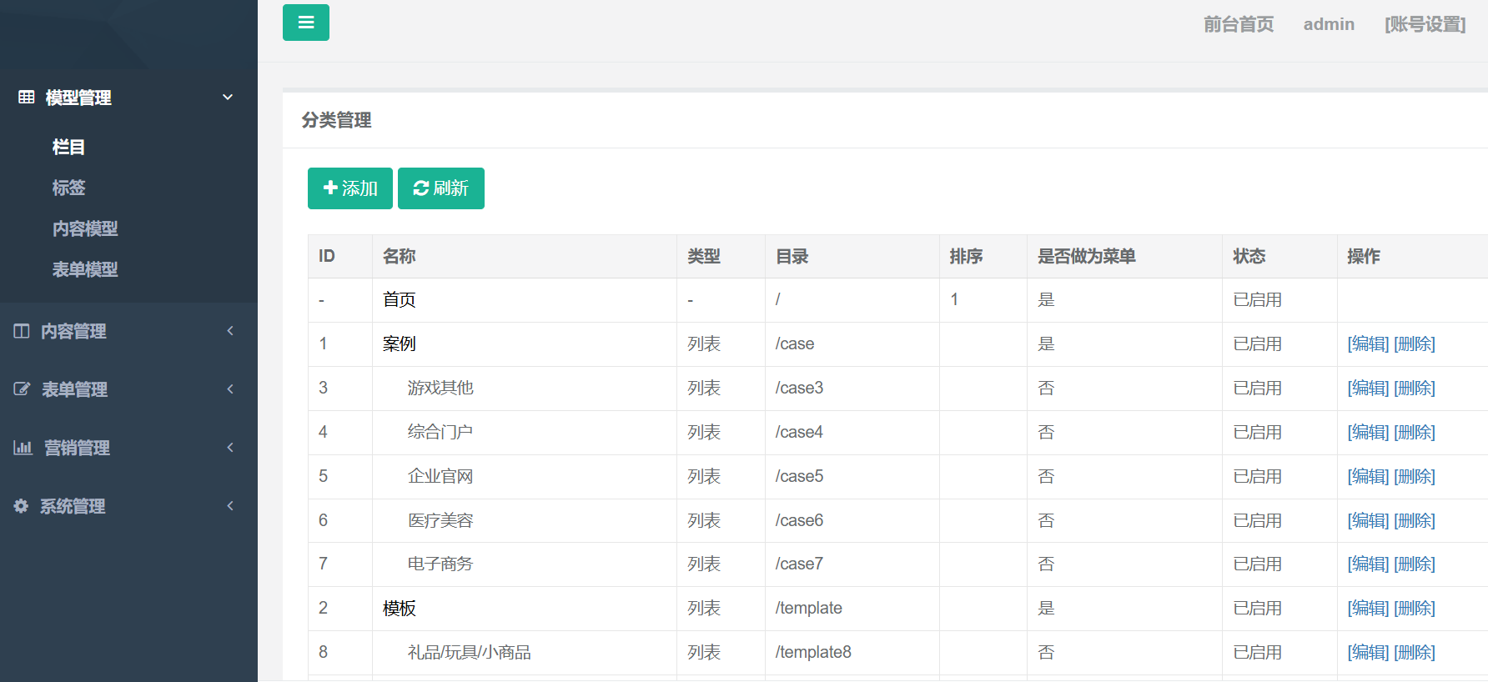Open the 表单模型 submenu item

pyautogui.click(x=85, y=269)
